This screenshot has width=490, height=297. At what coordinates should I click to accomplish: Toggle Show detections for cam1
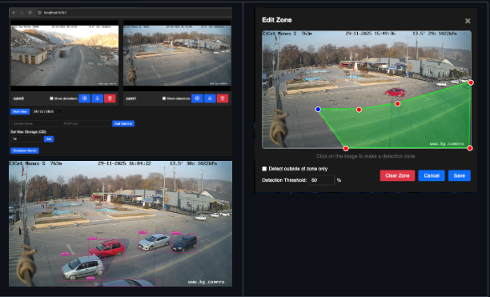(x=164, y=98)
